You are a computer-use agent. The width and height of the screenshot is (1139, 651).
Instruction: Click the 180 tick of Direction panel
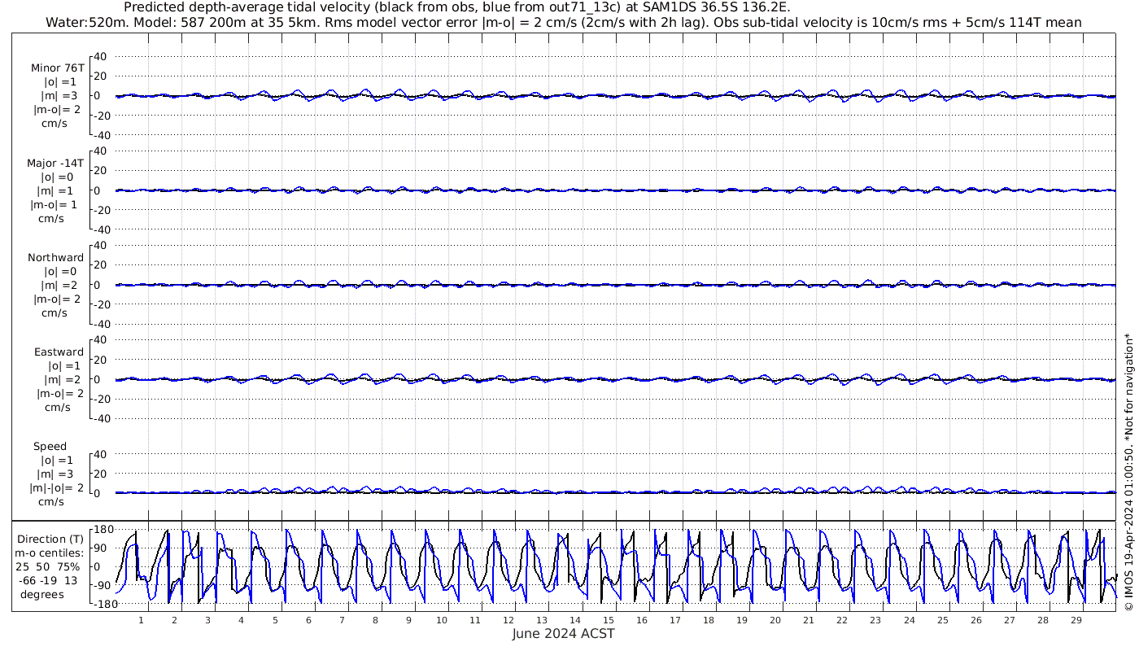pyautogui.click(x=102, y=529)
